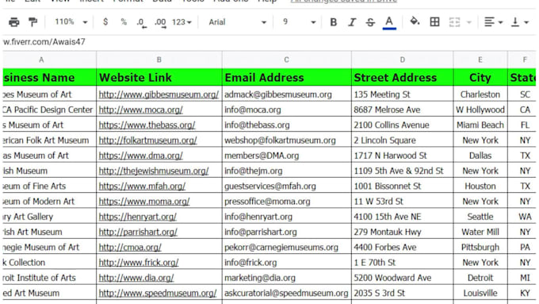Open the 123 number format dropdown
Image resolution: width=539 pixels, height=304 pixels.
pos(182,22)
